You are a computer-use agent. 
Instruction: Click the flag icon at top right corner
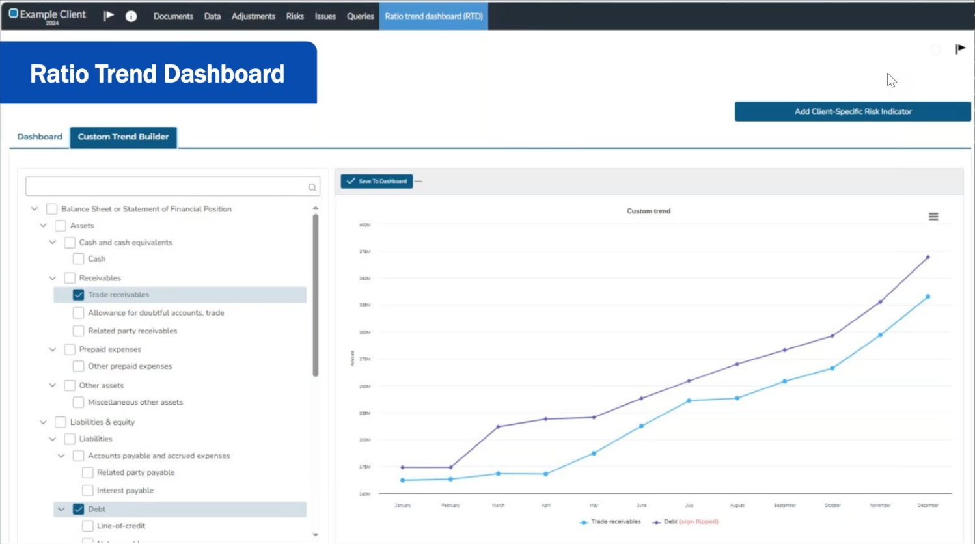click(x=960, y=49)
